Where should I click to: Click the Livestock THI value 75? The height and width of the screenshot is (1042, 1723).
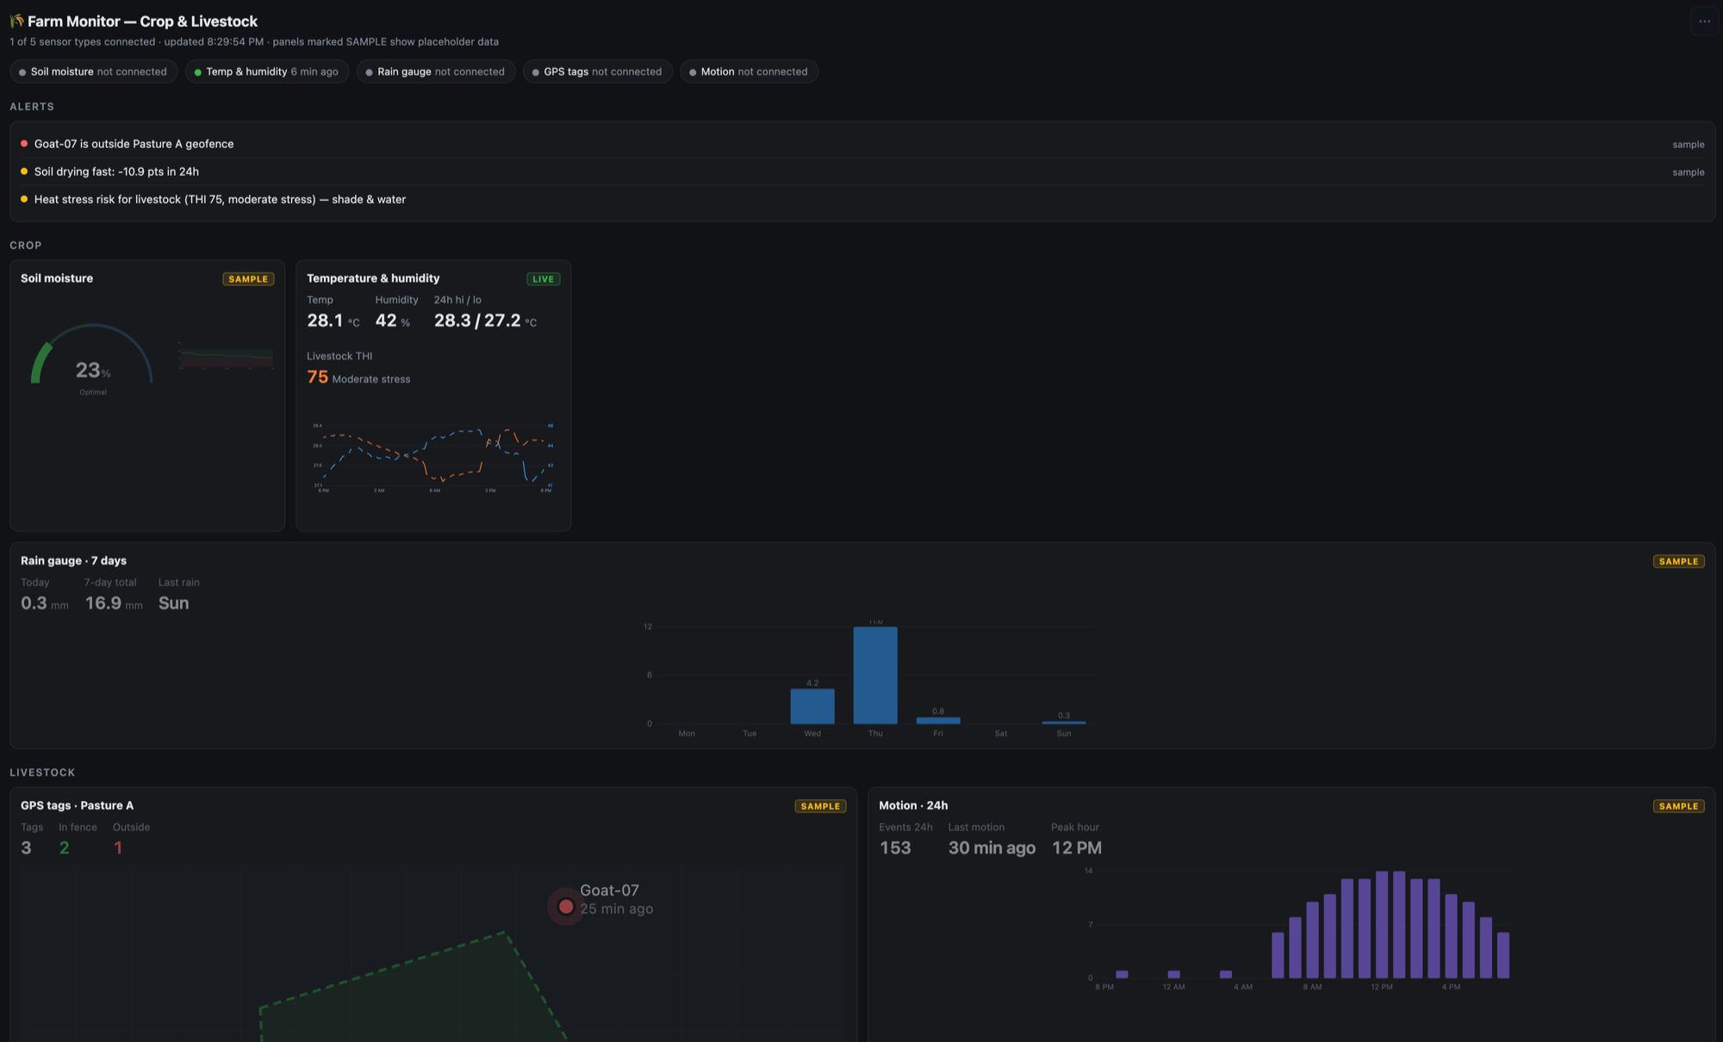[318, 377]
